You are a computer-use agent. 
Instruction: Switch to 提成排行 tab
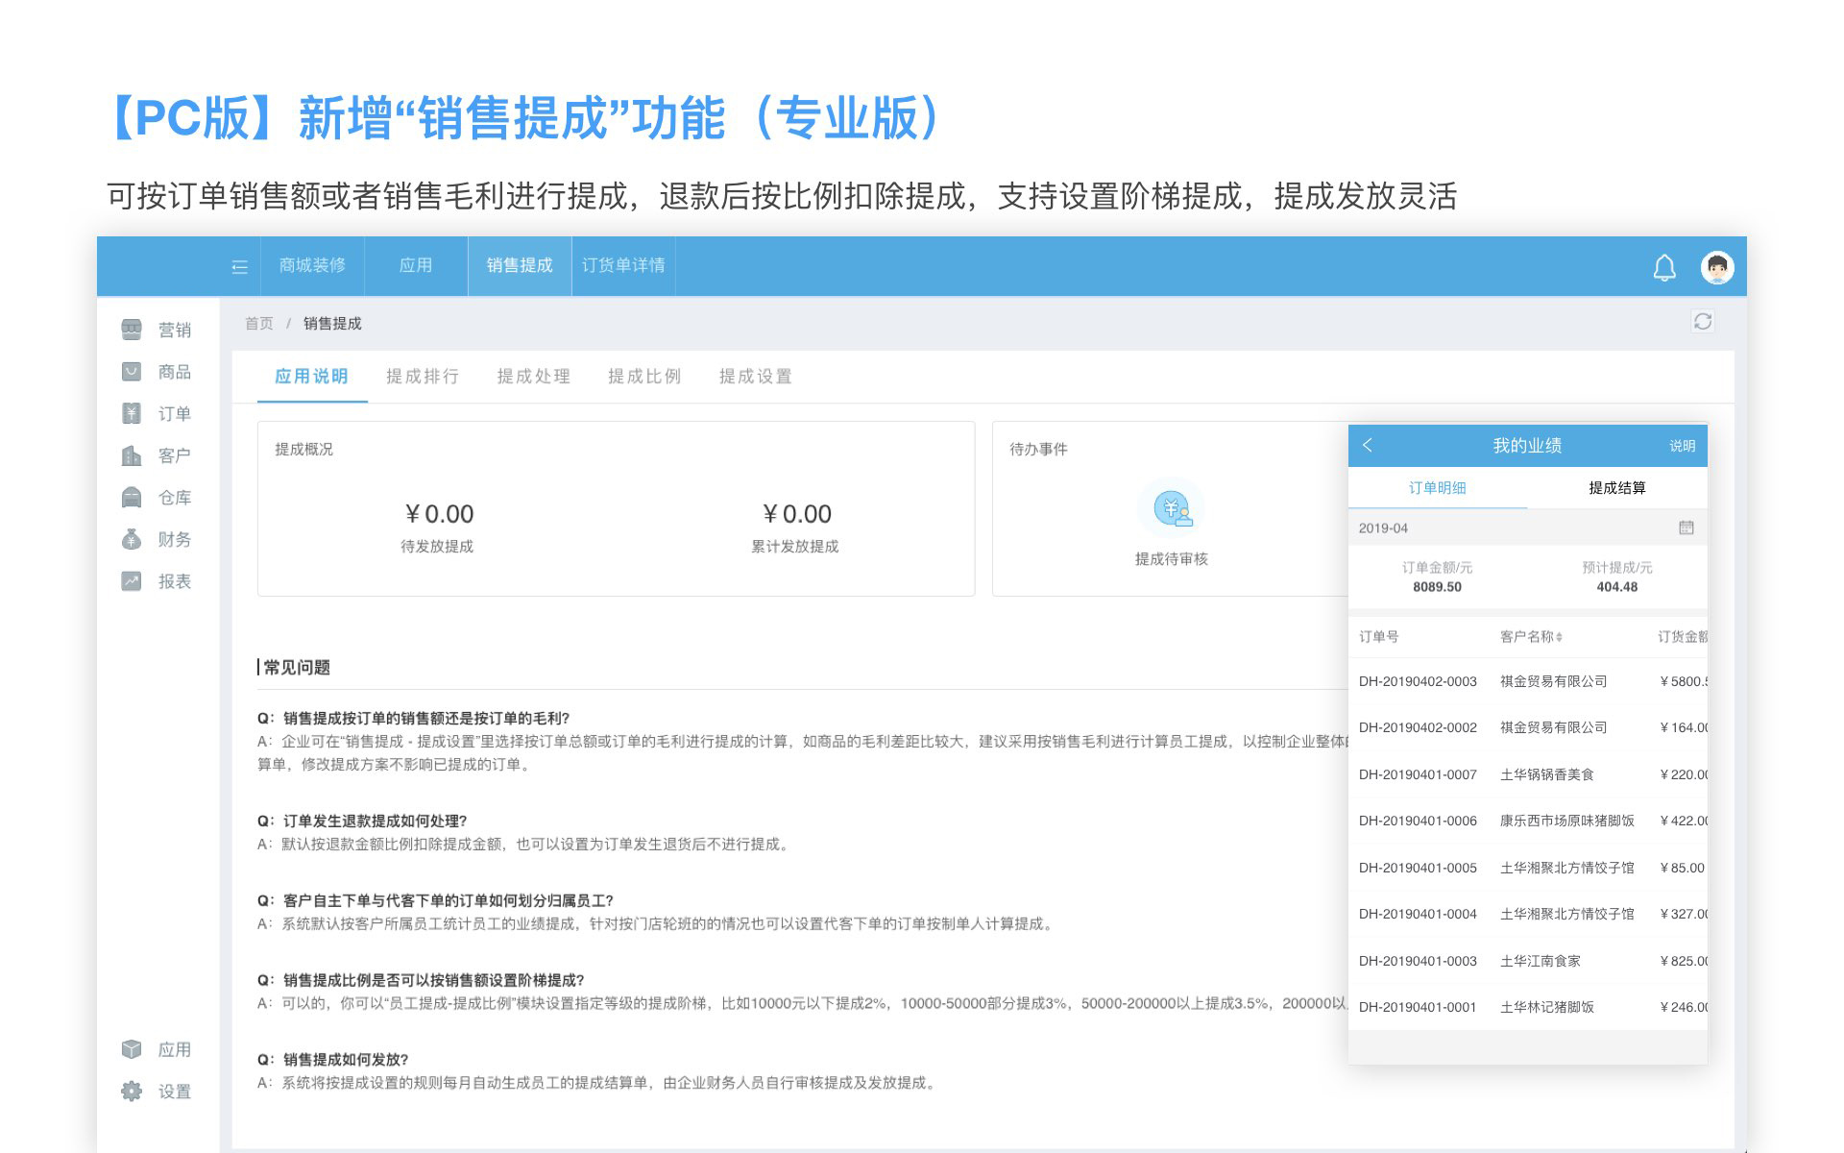pyautogui.click(x=422, y=377)
